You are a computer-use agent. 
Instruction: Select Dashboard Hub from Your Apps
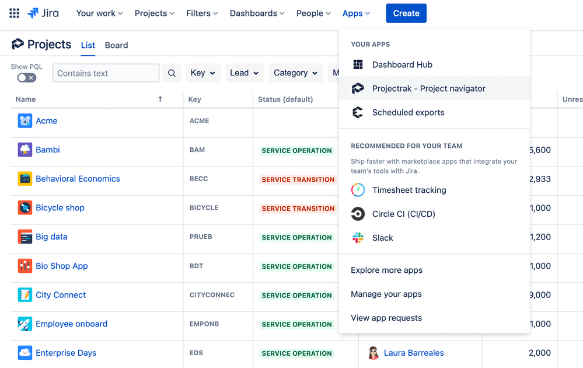[434, 65]
